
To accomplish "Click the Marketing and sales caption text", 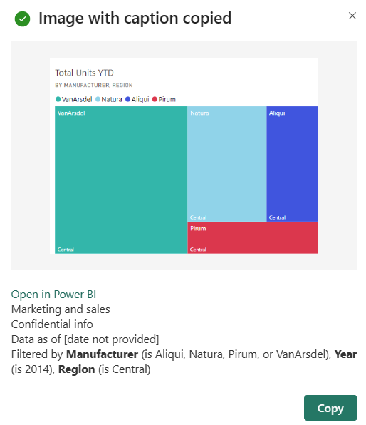I will 61,309.
